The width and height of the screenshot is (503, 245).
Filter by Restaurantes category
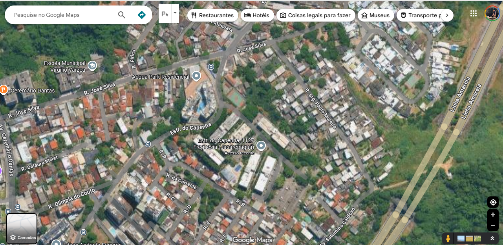coord(213,15)
